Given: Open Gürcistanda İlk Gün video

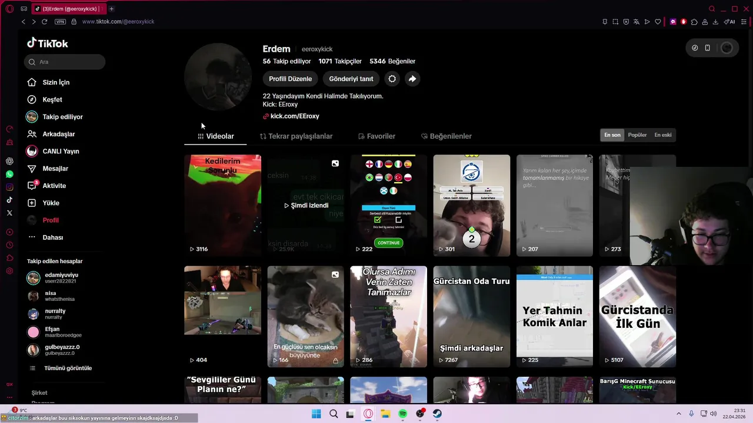Looking at the screenshot, I should pyautogui.click(x=638, y=317).
